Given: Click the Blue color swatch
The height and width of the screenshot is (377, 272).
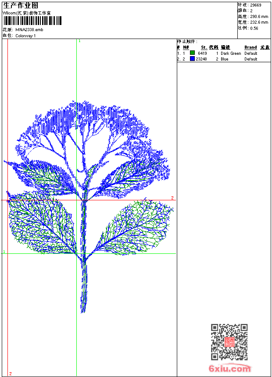Looking at the screenshot, I should pyautogui.click(x=192, y=59).
